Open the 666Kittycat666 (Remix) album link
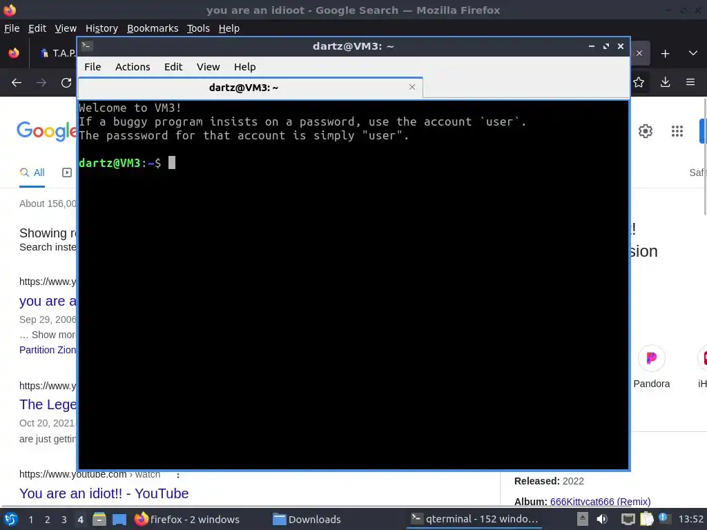 click(x=600, y=502)
